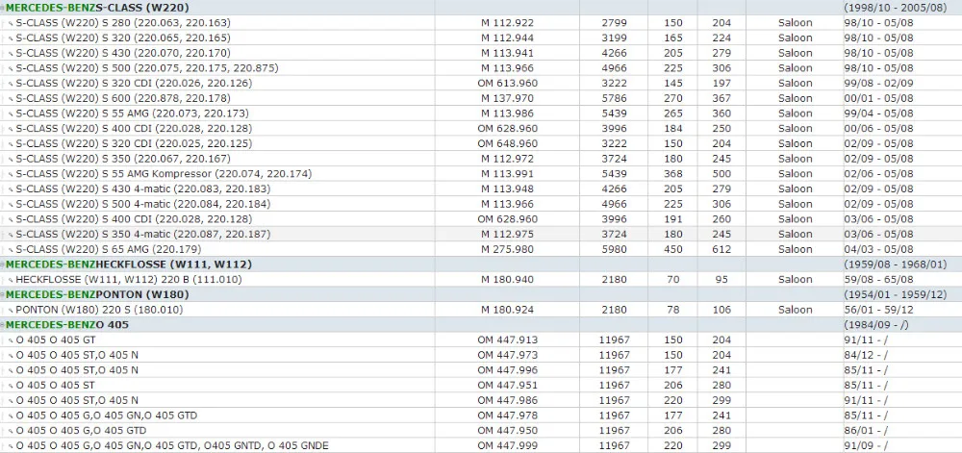Click engine code OM 613.960
The height and width of the screenshot is (453, 962).
[507, 84]
